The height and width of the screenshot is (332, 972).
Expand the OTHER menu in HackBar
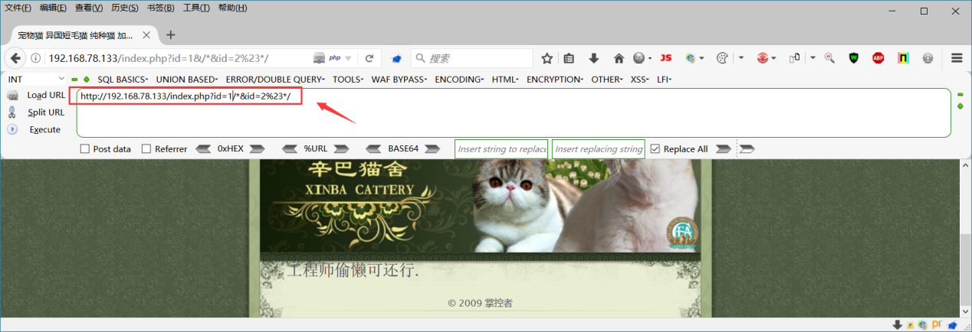[609, 79]
